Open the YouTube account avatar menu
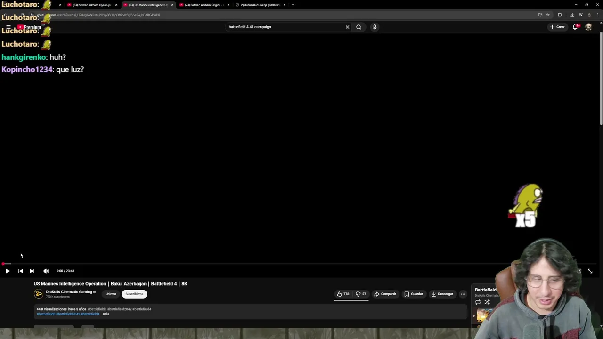This screenshot has height=339, width=603. tap(588, 27)
